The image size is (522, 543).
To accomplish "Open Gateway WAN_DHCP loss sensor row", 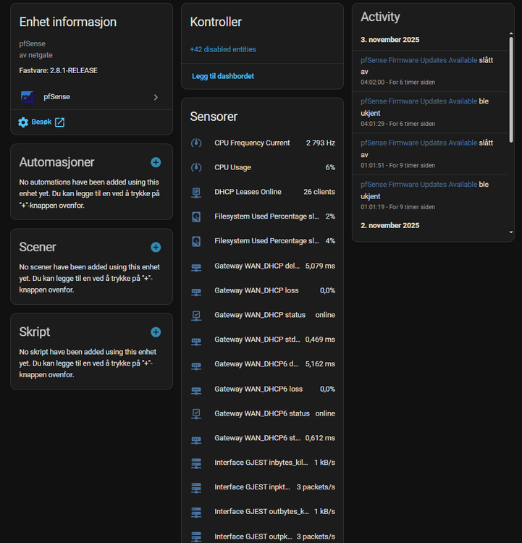I will pyautogui.click(x=262, y=290).
